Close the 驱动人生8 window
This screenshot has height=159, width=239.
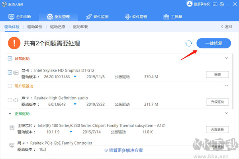click(235, 4)
